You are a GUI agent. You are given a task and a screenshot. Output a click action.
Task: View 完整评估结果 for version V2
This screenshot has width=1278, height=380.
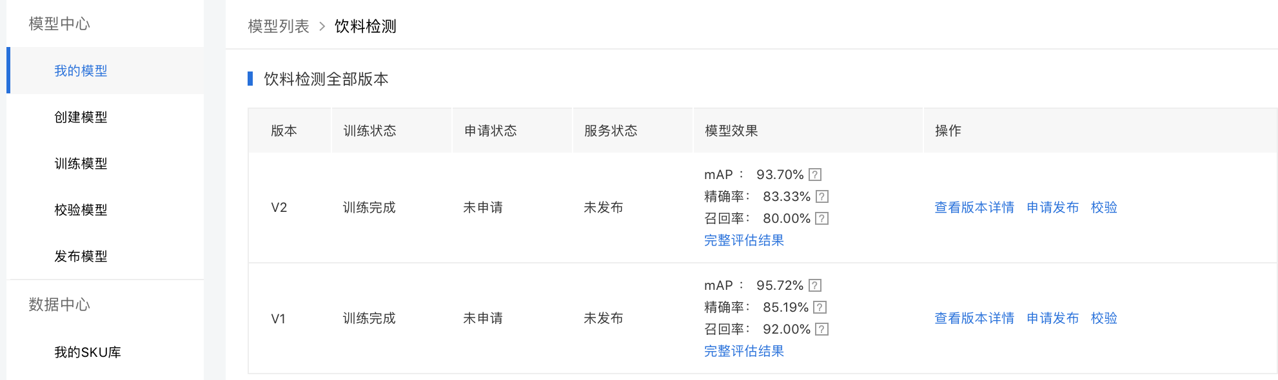coord(744,240)
